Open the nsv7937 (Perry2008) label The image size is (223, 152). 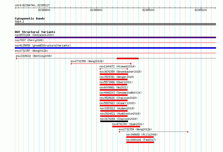[29, 40]
